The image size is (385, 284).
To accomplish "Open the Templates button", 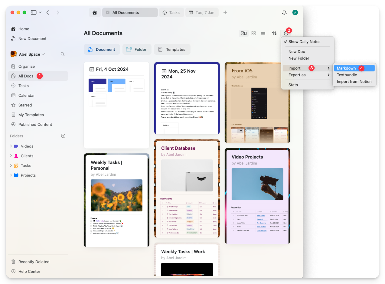I will tap(172, 49).
